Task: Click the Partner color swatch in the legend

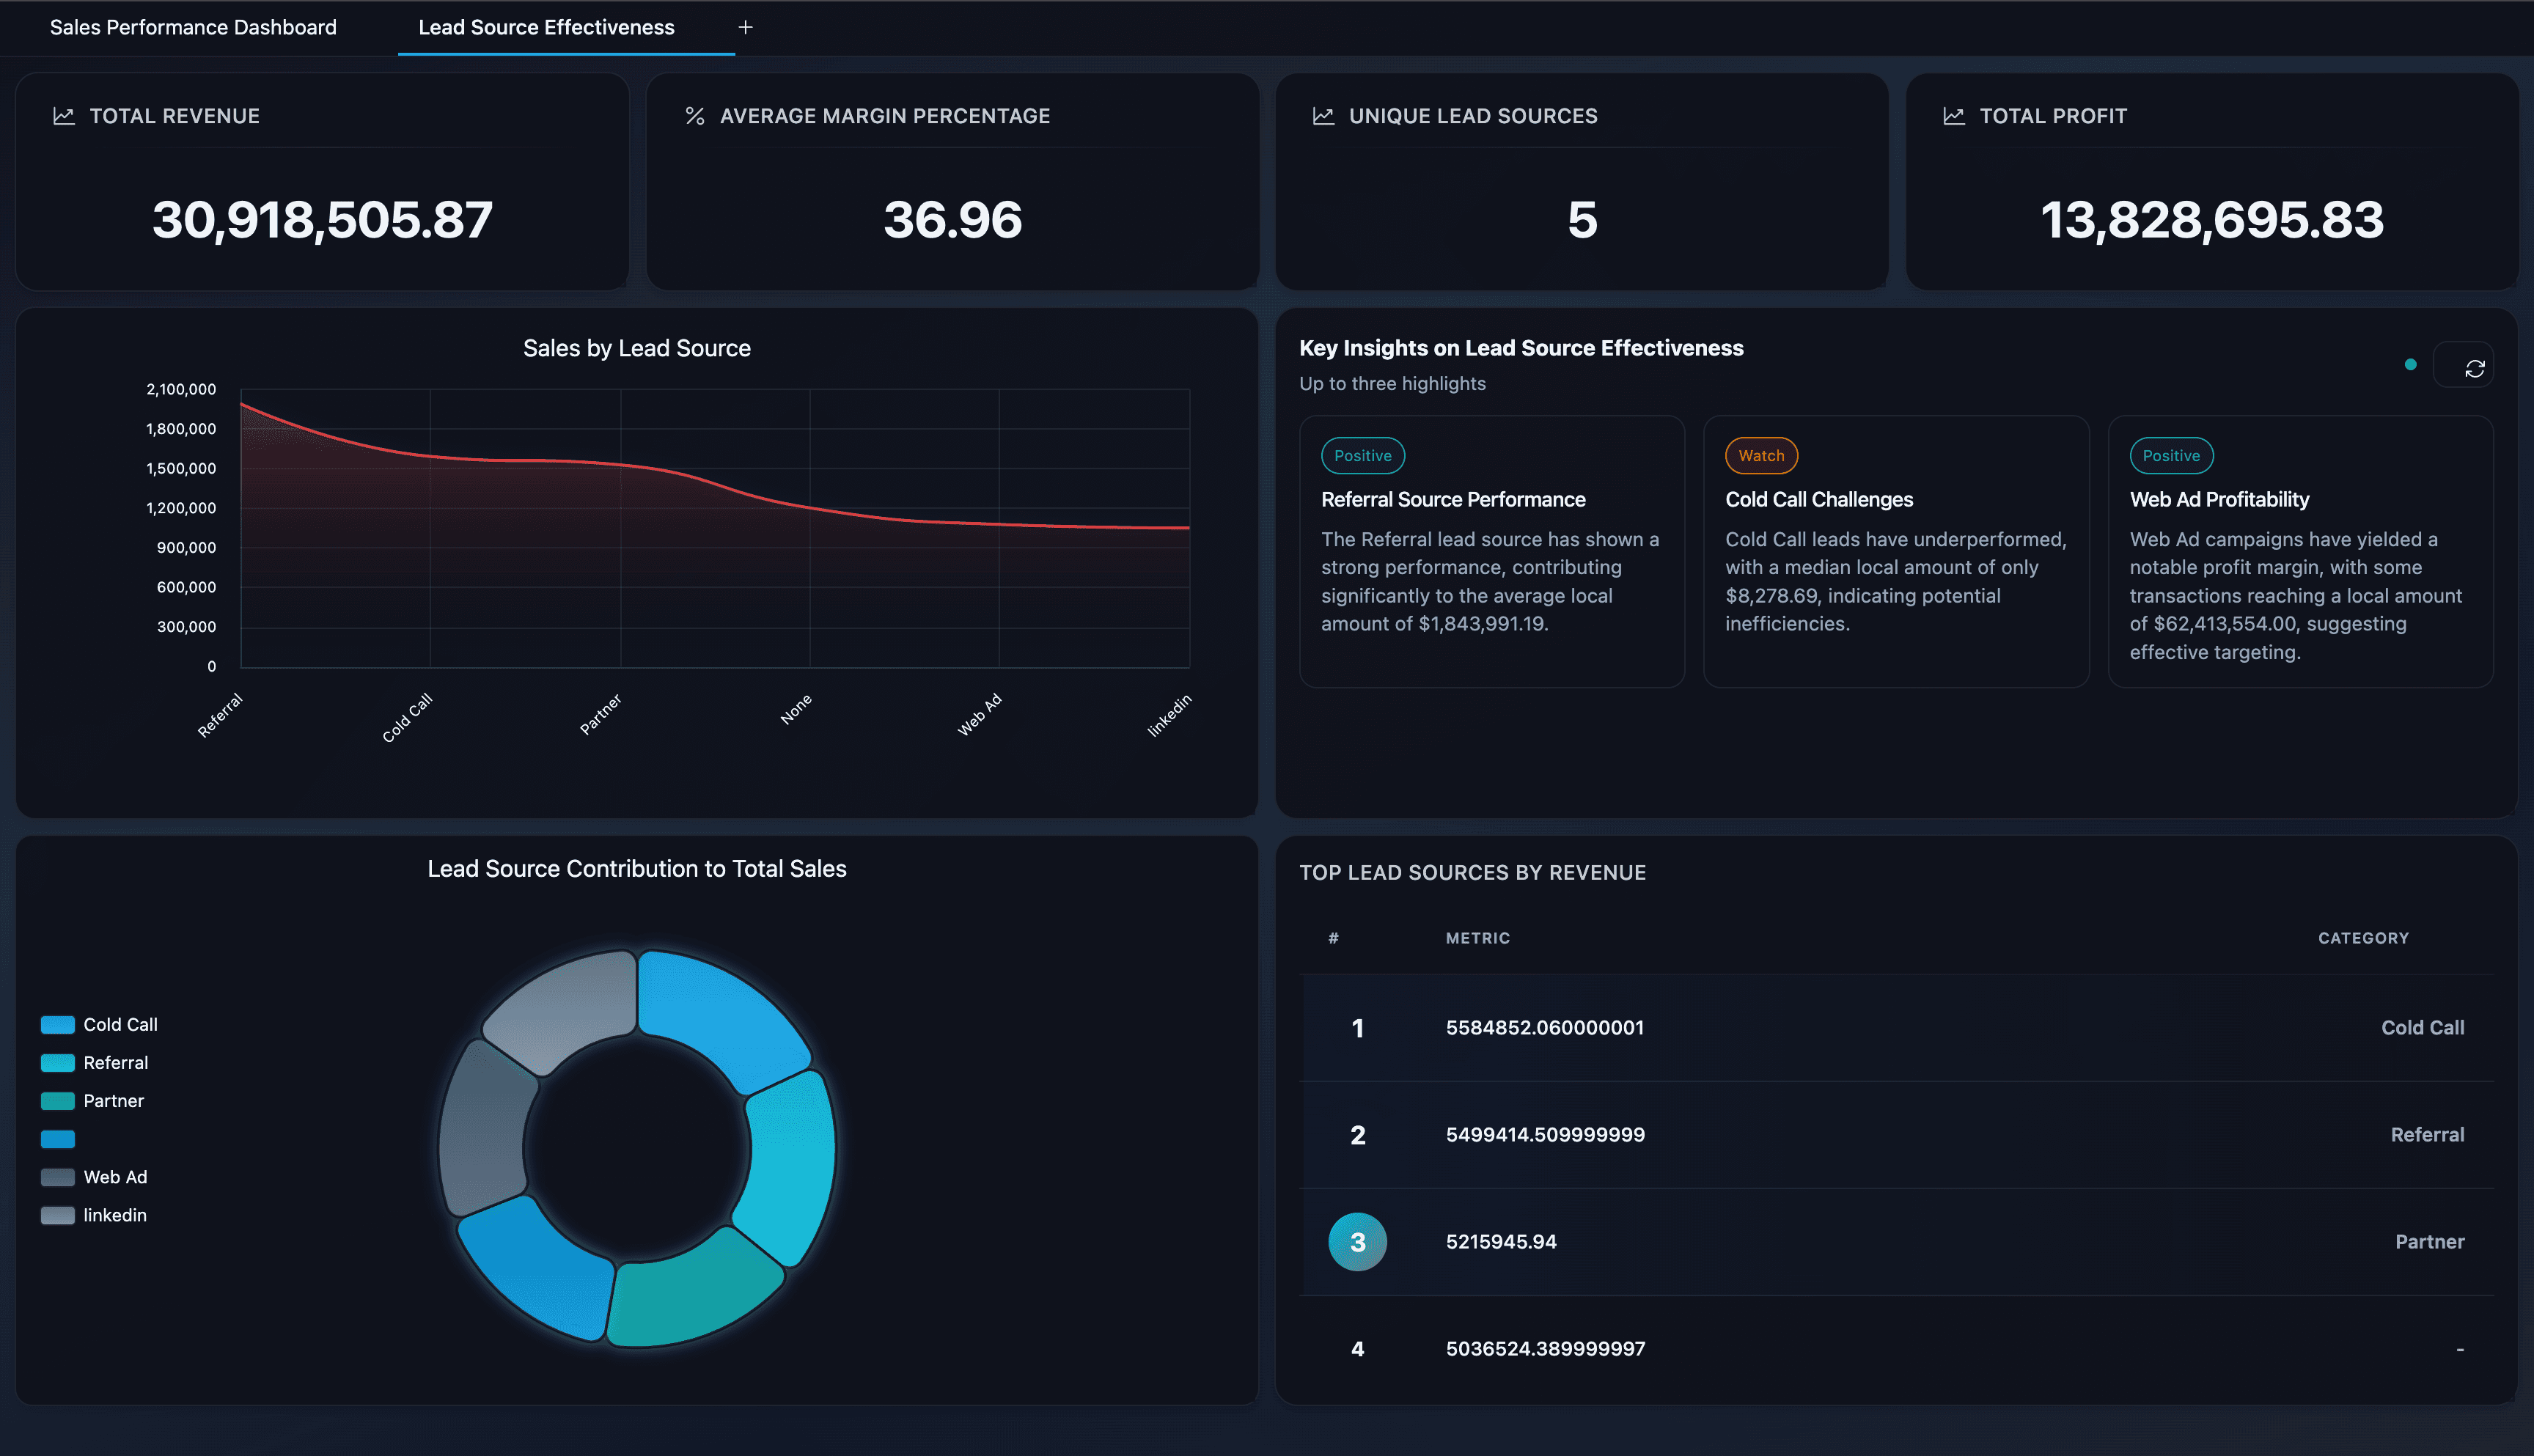Action: (x=58, y=1100)
